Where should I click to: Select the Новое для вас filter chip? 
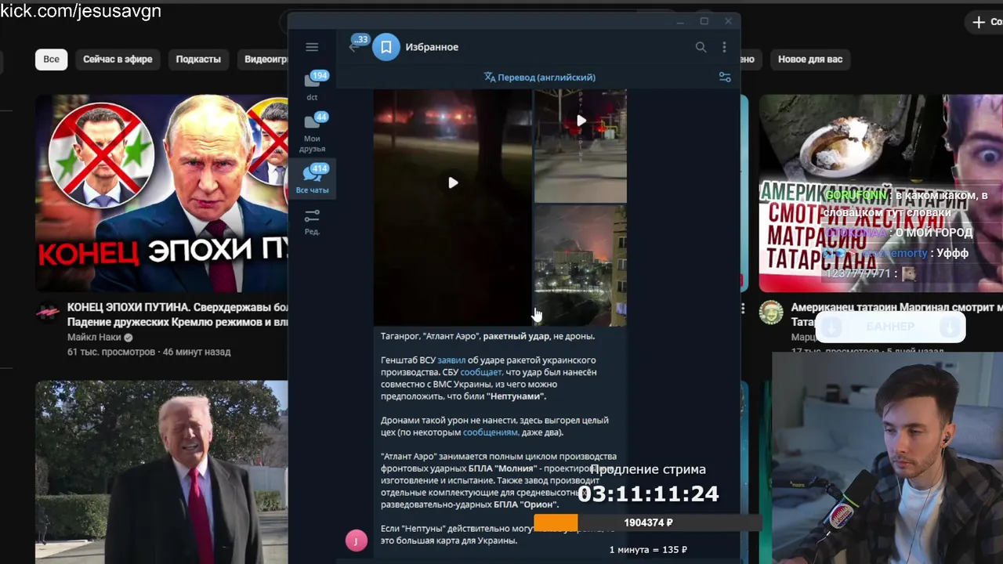[x=810, y=60]
